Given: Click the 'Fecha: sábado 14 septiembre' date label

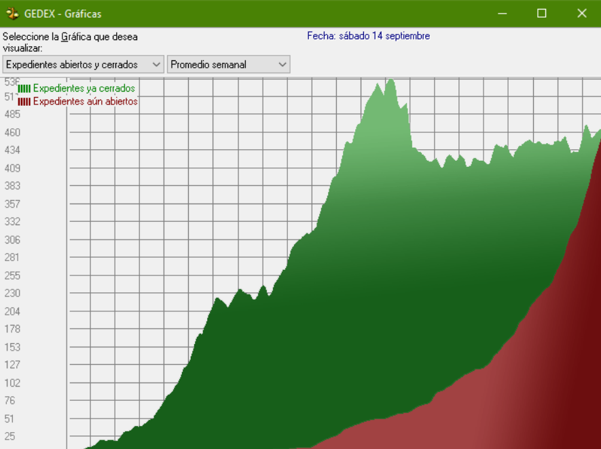Looking at the screenshot, I should 368,36.
